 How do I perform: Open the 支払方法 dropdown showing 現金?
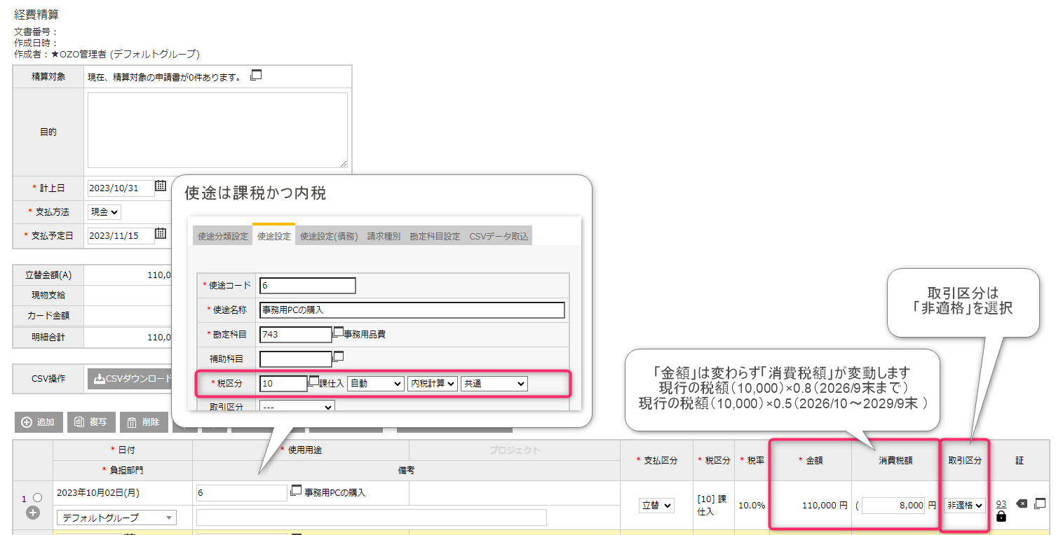(104, 211)
